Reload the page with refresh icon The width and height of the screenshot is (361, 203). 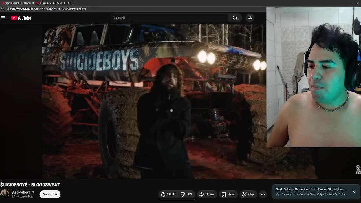pos(3,9)
